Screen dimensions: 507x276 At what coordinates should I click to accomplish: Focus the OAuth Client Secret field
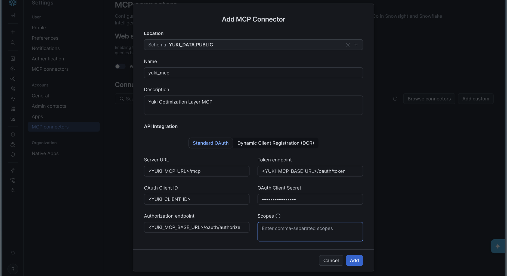tap(310, 199)
